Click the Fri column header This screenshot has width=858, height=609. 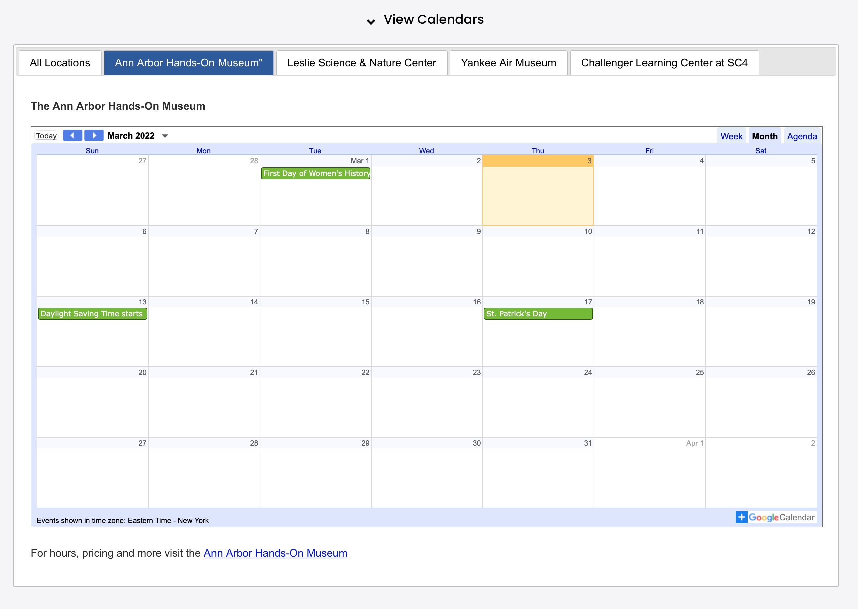click(649, 150)
